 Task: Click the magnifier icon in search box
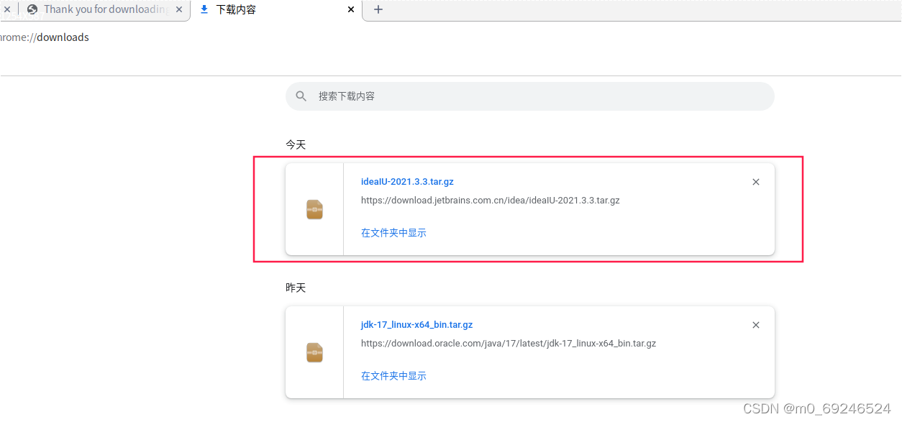pos(301,96)
